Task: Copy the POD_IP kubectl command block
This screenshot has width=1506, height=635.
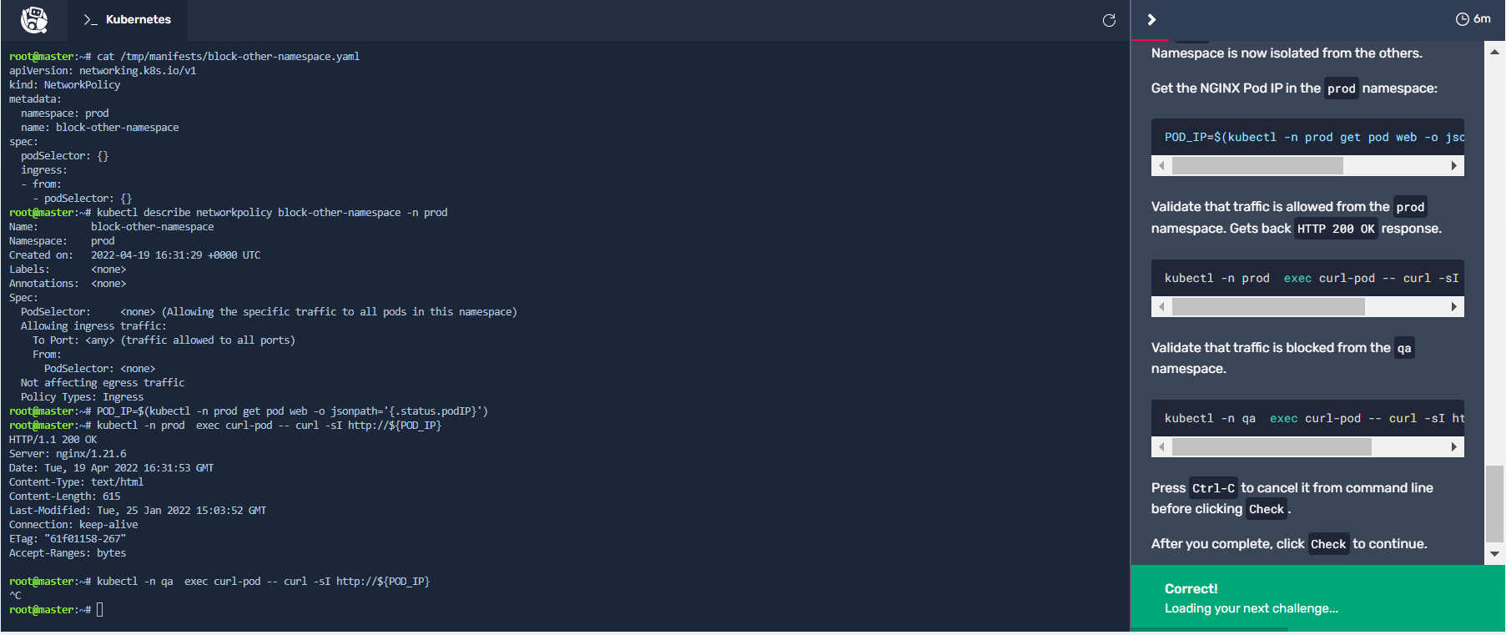Action: click(1307, 137)
